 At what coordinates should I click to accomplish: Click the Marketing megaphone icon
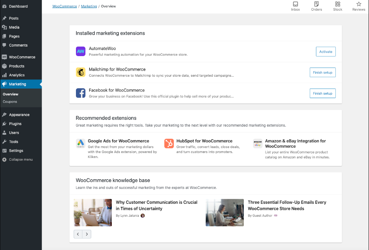[4, 84]
